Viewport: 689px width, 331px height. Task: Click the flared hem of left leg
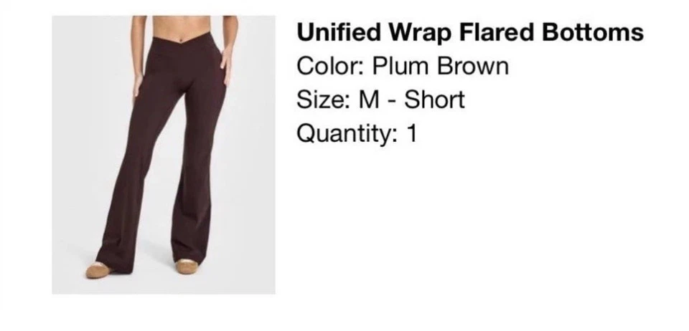115,258
